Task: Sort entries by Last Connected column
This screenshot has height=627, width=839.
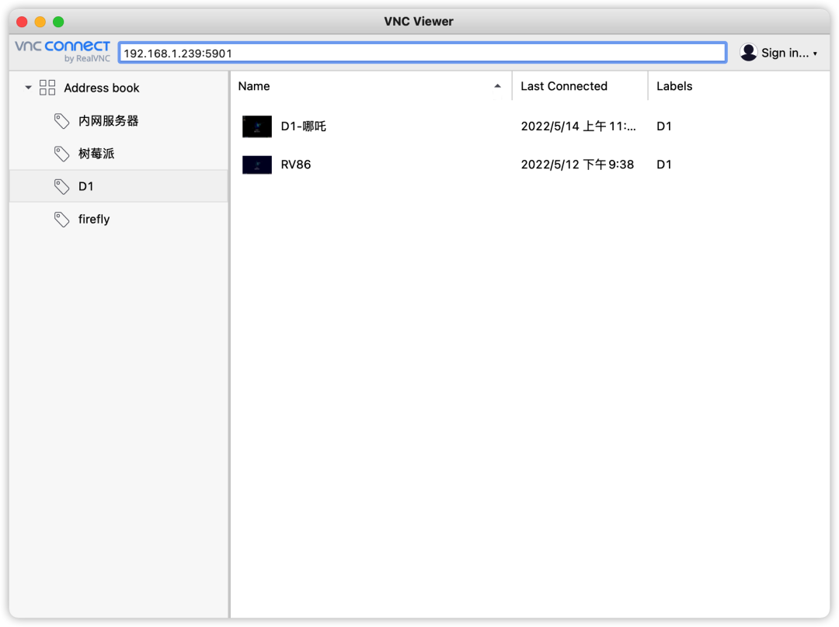Action: (x=563, y=86)
